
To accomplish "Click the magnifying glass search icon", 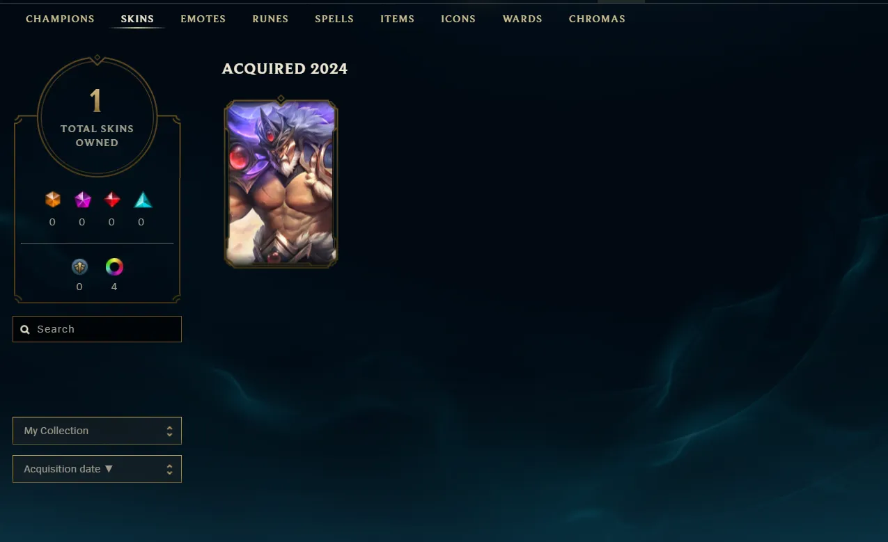I will coord(25,330).
